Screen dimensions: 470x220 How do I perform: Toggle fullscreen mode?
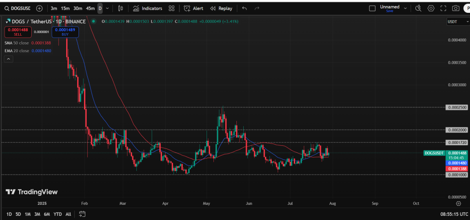(x=443, y=8)
